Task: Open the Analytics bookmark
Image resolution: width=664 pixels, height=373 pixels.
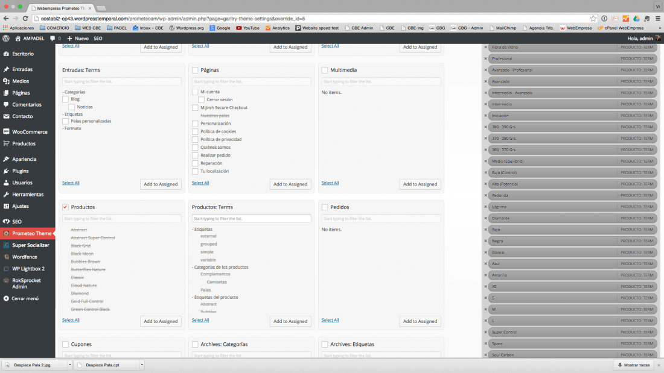Action: pyautogui.click(x=278, y=28)
